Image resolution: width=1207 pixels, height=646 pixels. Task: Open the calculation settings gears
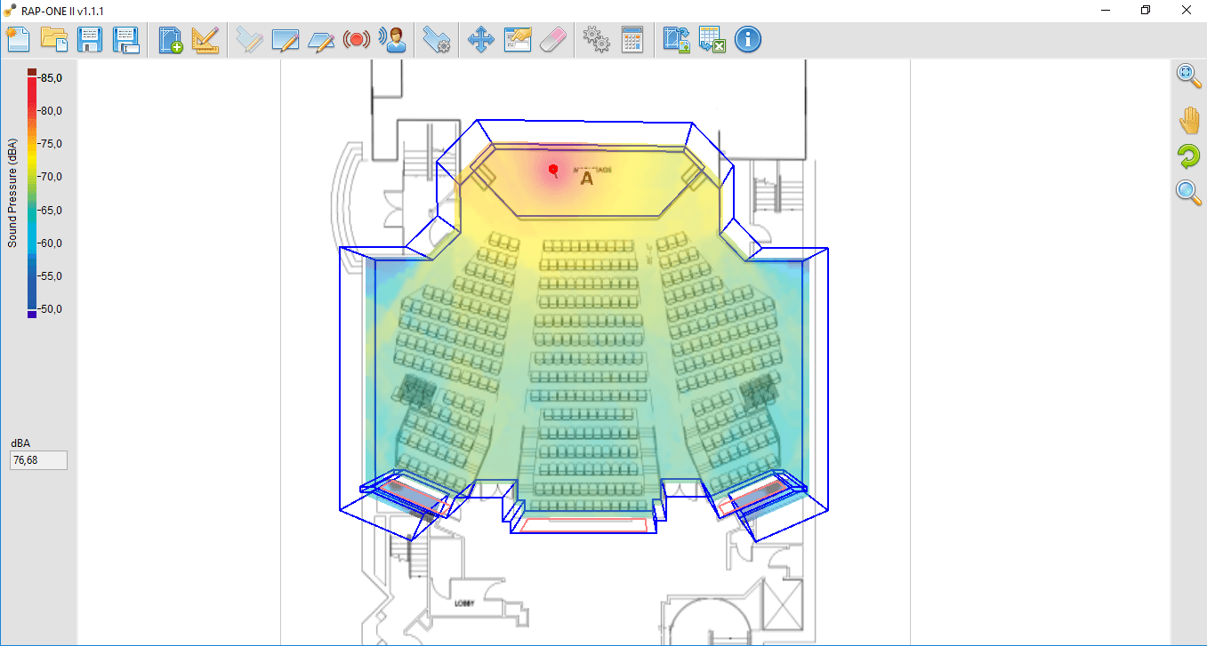[595, 39]
